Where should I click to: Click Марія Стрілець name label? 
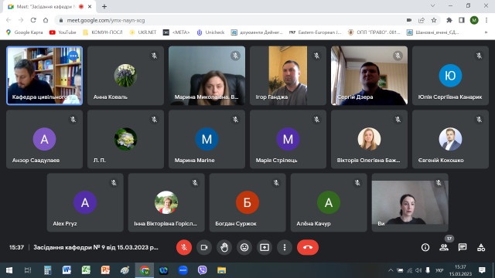pyautogui.click(x=276, y=161)
